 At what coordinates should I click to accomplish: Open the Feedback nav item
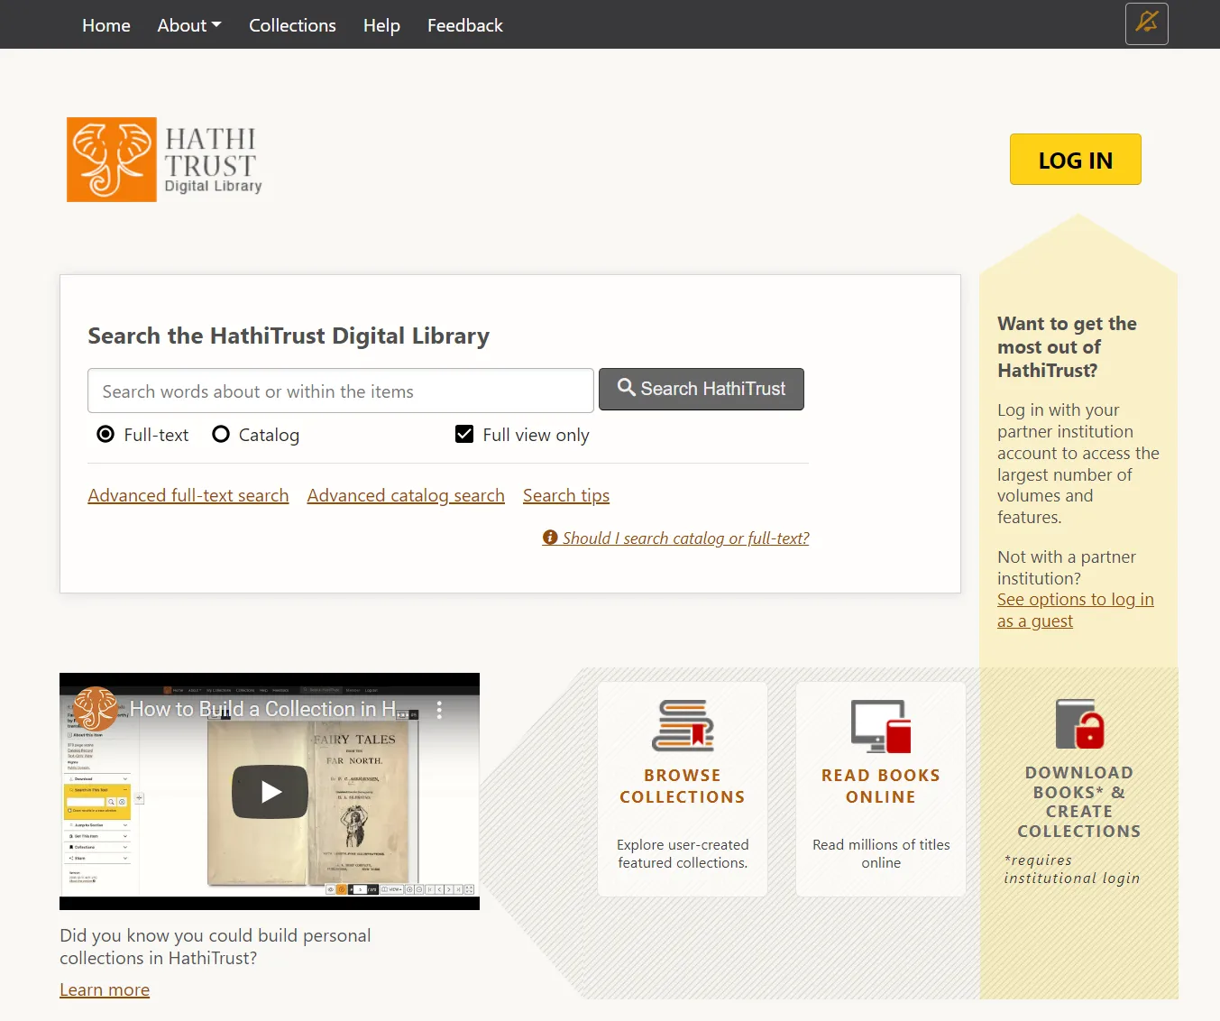465,25
